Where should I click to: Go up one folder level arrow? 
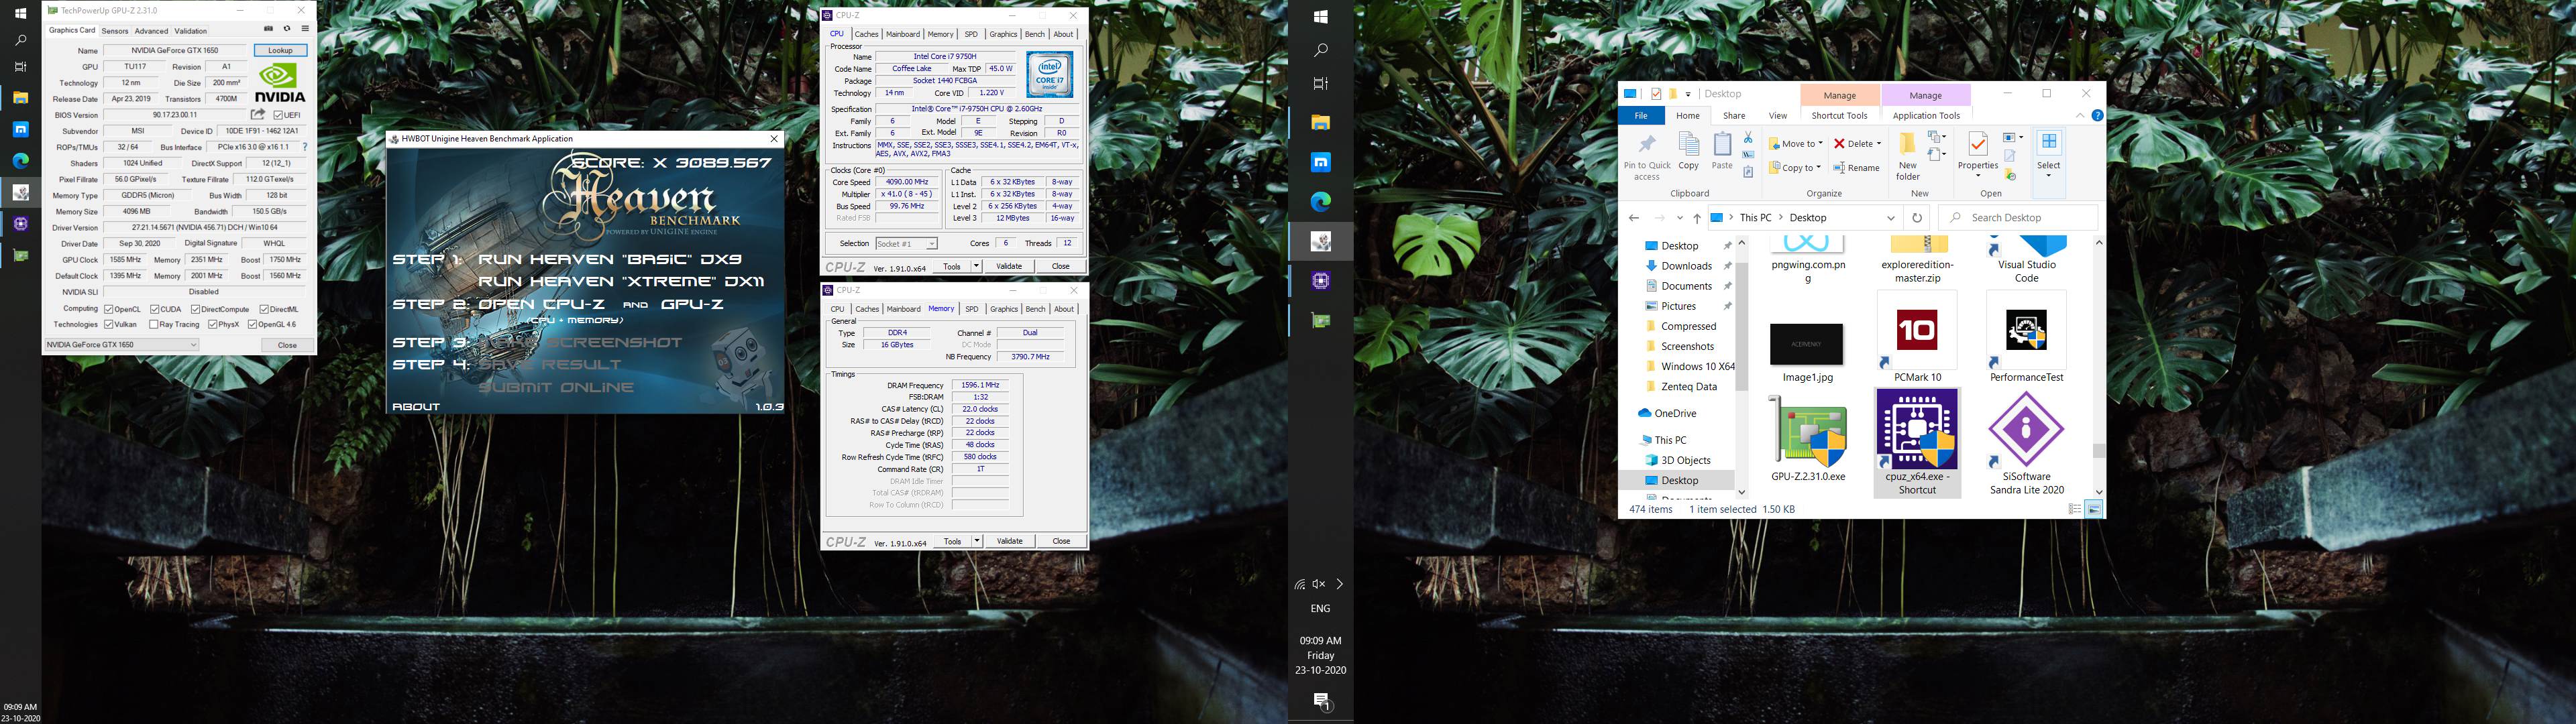click(1697, 218)
